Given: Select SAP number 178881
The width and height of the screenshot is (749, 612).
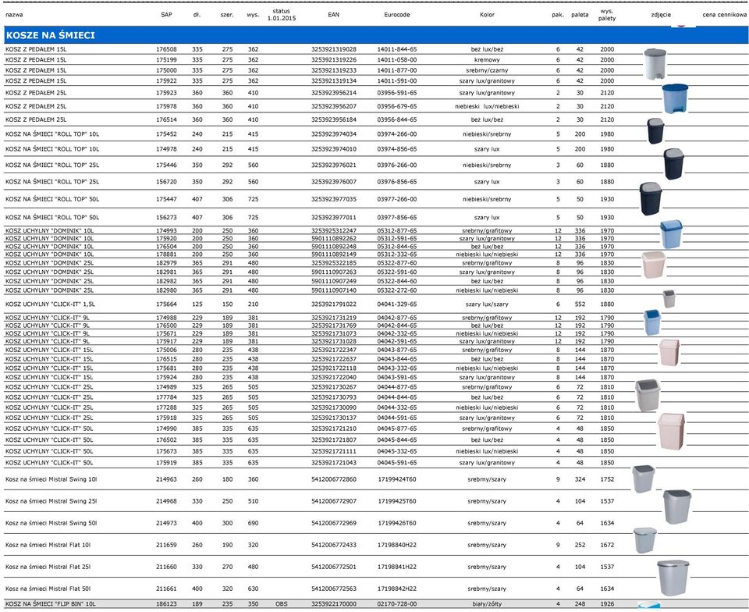Looking at the screenshot, I should click(x=166, y=254).
